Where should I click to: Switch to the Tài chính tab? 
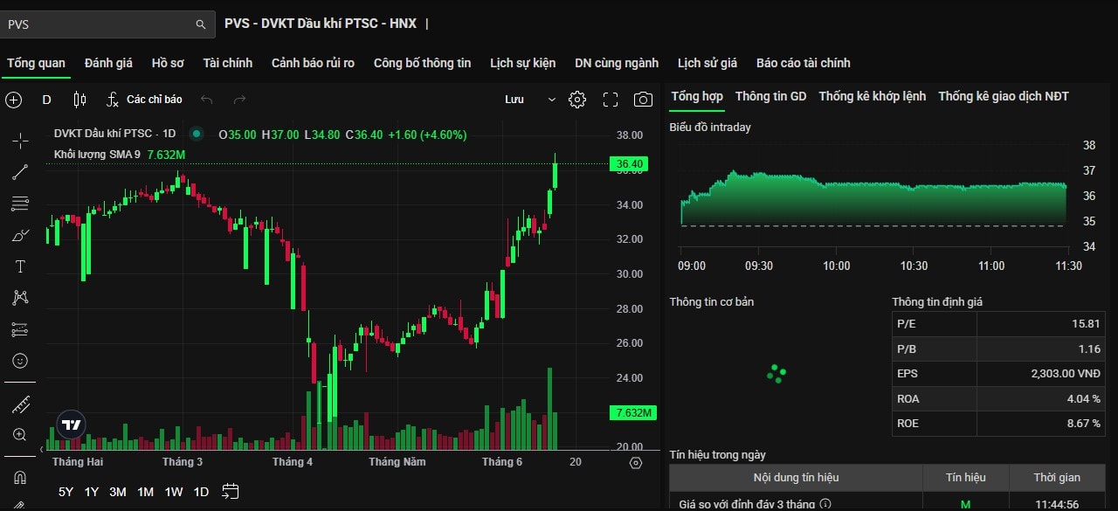point(227,63)
